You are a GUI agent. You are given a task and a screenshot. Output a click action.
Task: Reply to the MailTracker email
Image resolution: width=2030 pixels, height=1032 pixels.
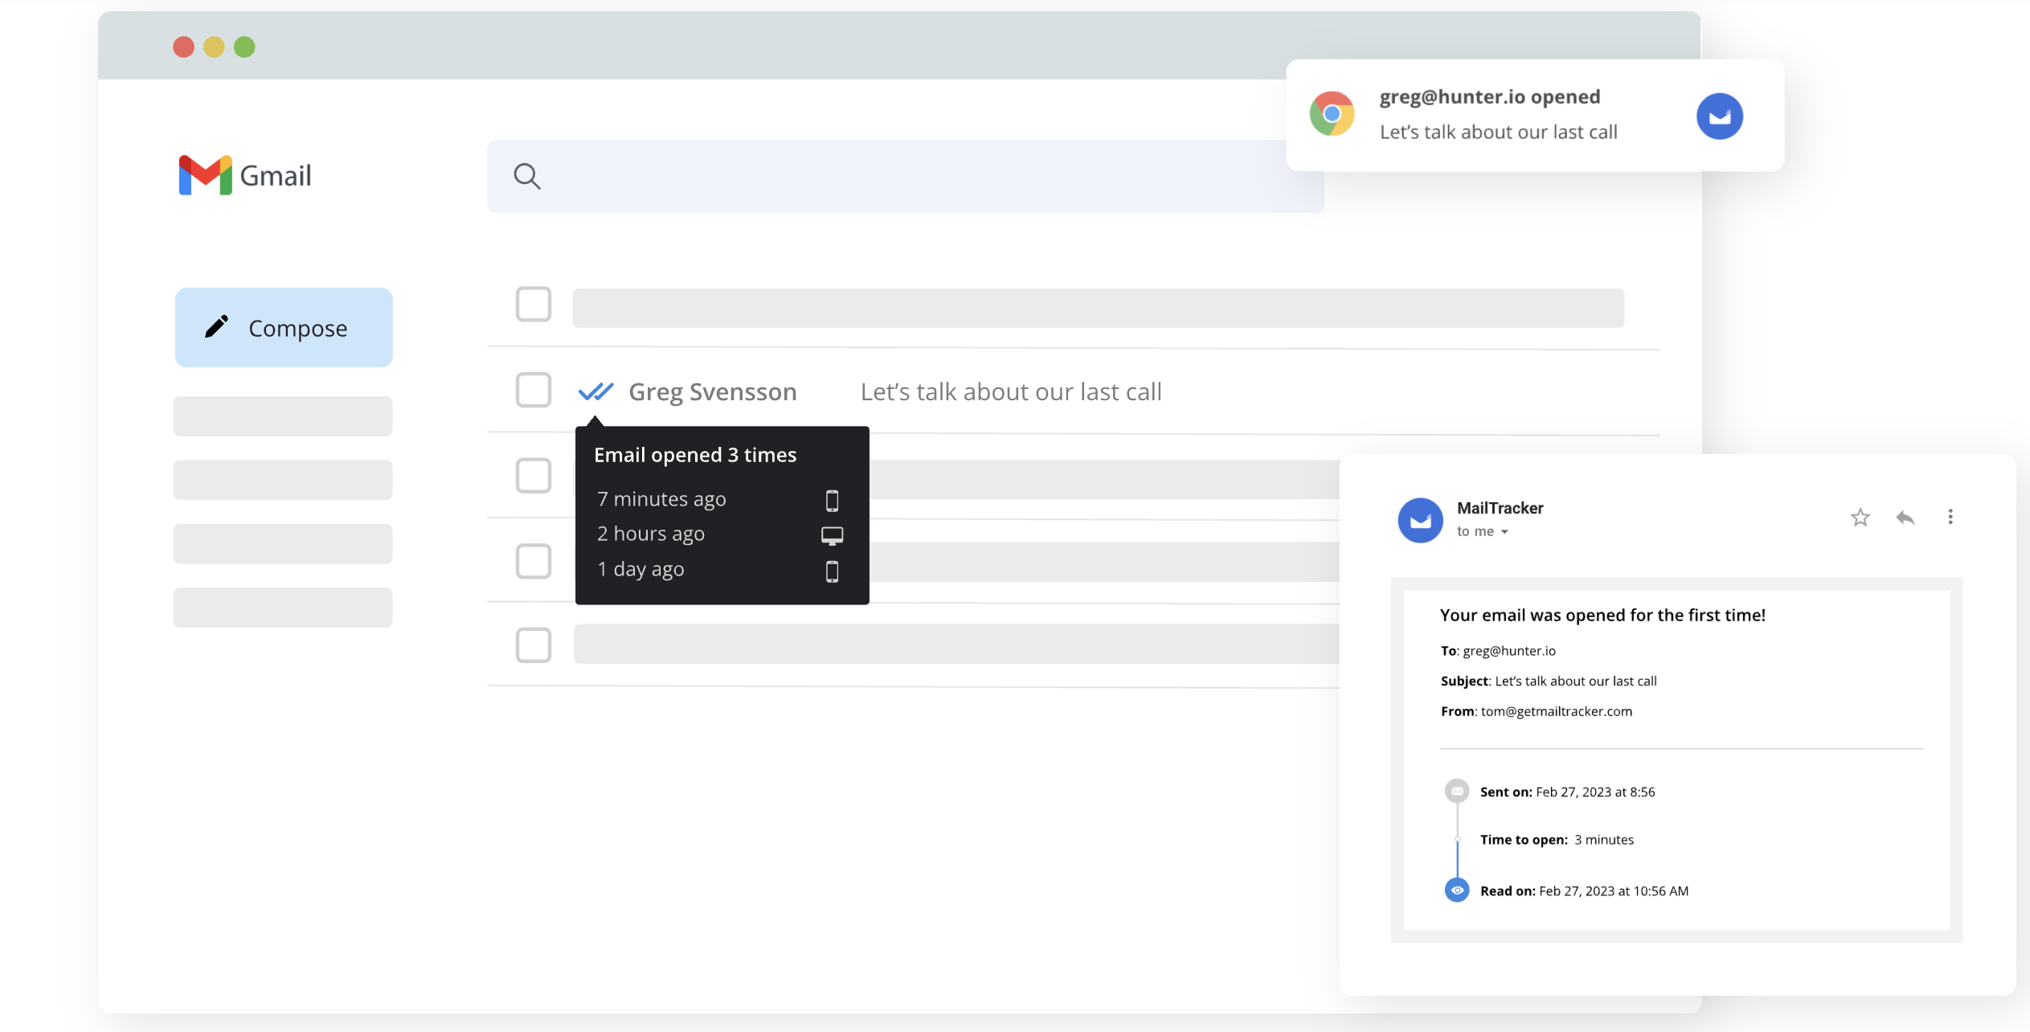tap(1905, 517)
